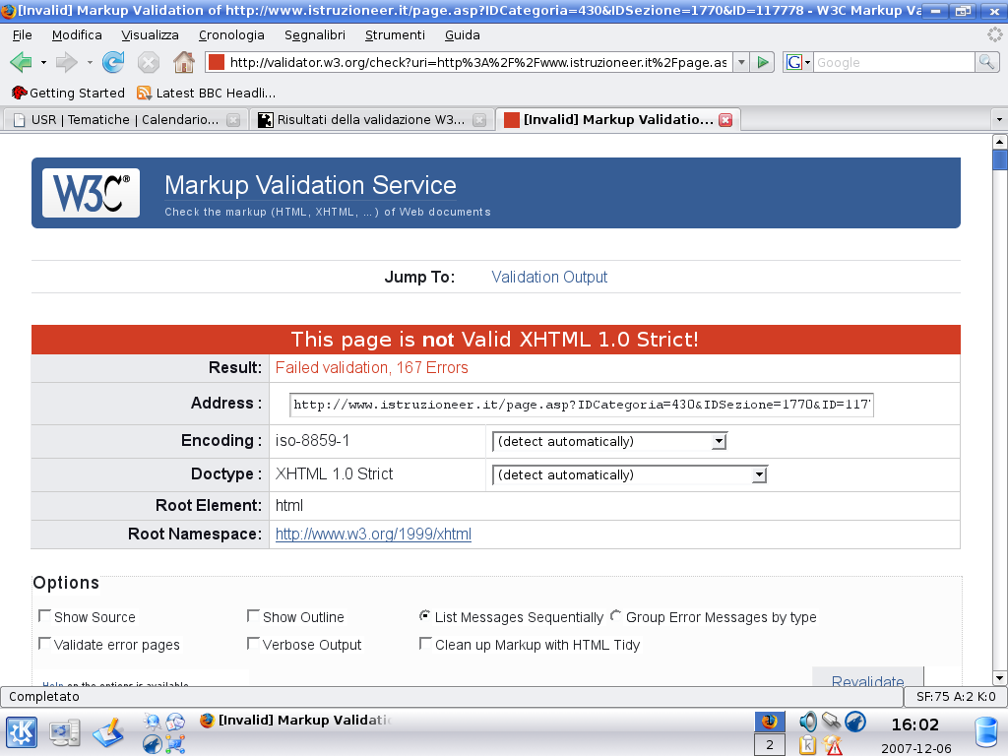Click the vertical scrollbar up arrow
Viewport: 1008px width, 756px height.
[x=1000, y=141]
